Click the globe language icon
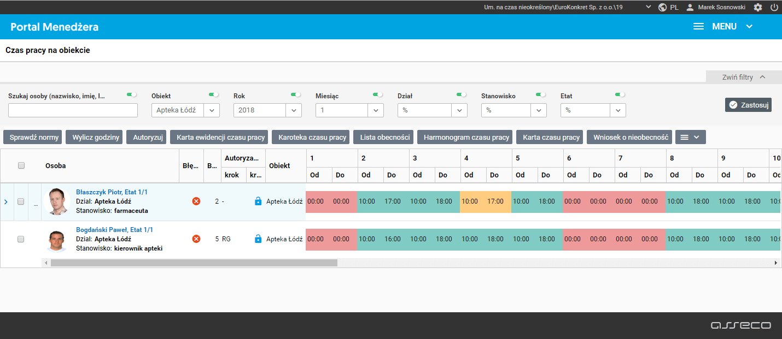Viewport: 782px width, 339px height. pyautogui.click(x=662, y=7)
